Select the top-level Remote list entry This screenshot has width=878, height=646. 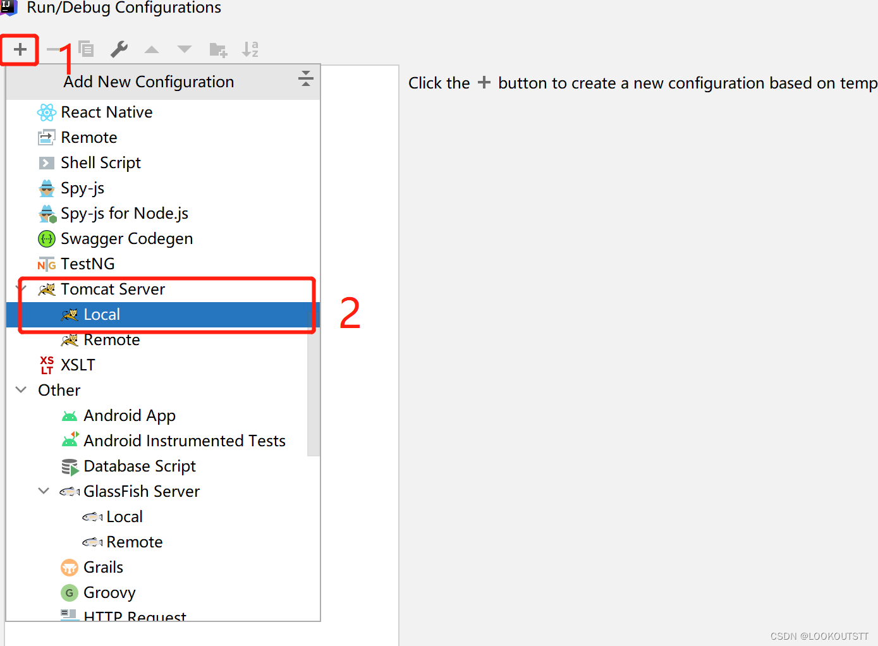coord(89,138)
